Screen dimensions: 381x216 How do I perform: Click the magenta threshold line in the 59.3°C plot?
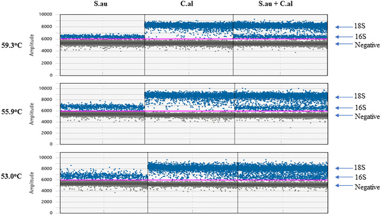(194, 39)
